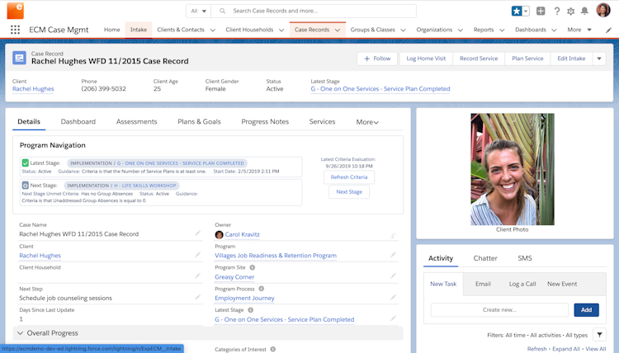Open more record actions dropdown arrow
This screenshot has height=353, width=619.
[599, 59]
